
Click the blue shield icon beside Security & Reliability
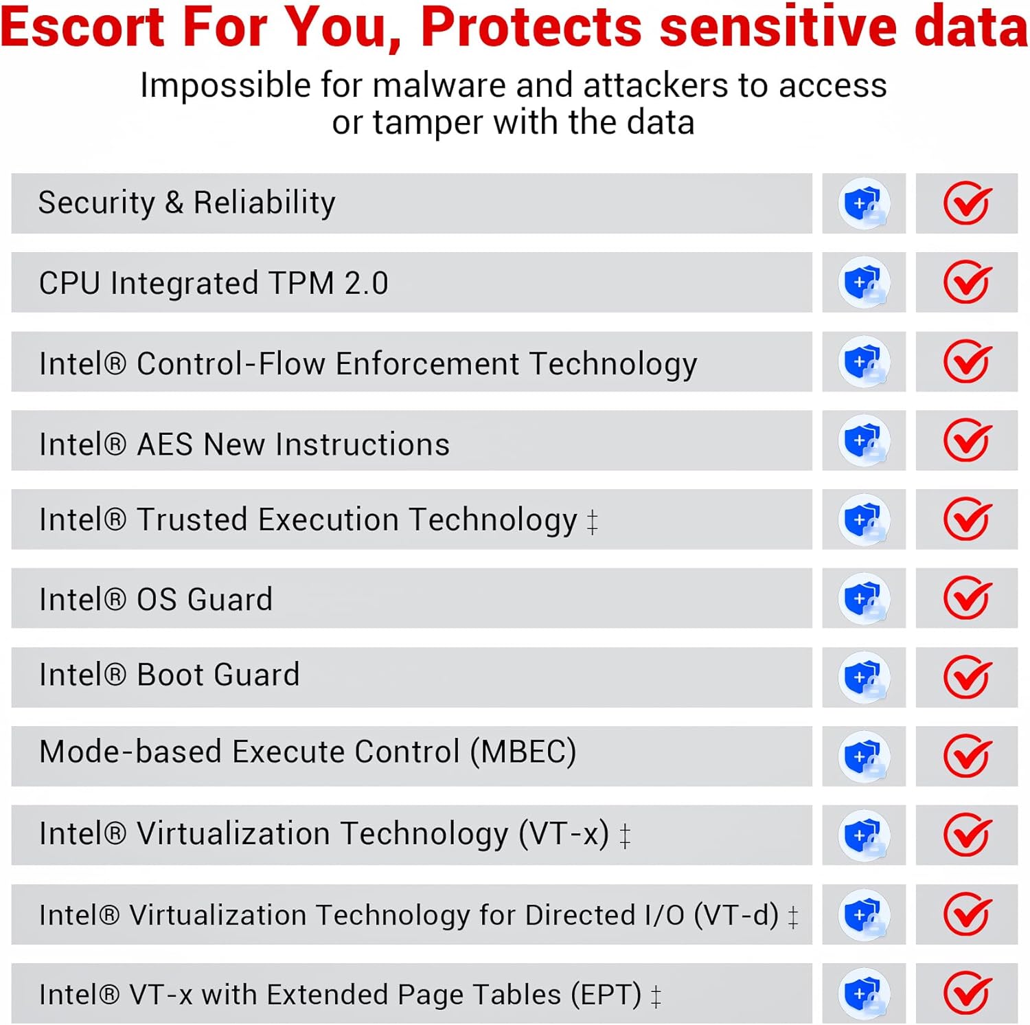pyautogui.click(x=863, y=203)
